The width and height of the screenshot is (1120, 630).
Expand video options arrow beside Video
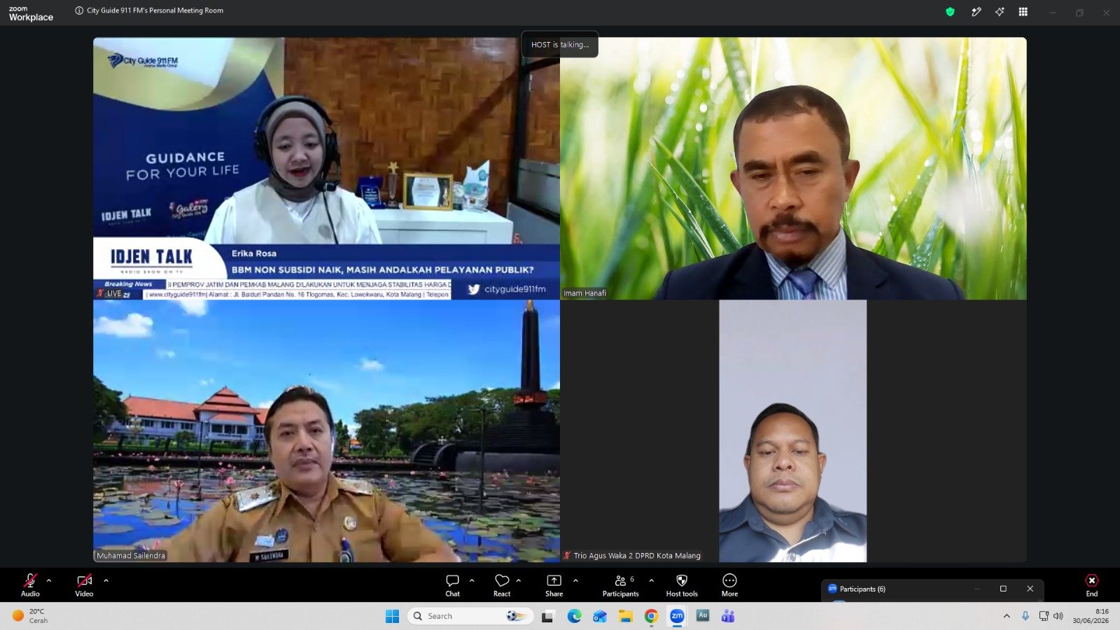[x=106, y=580]
